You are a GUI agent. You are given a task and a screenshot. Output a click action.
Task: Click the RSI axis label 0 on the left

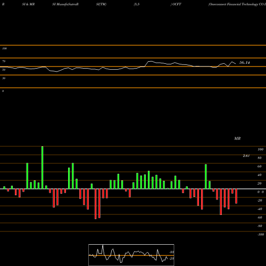(3, 91)
